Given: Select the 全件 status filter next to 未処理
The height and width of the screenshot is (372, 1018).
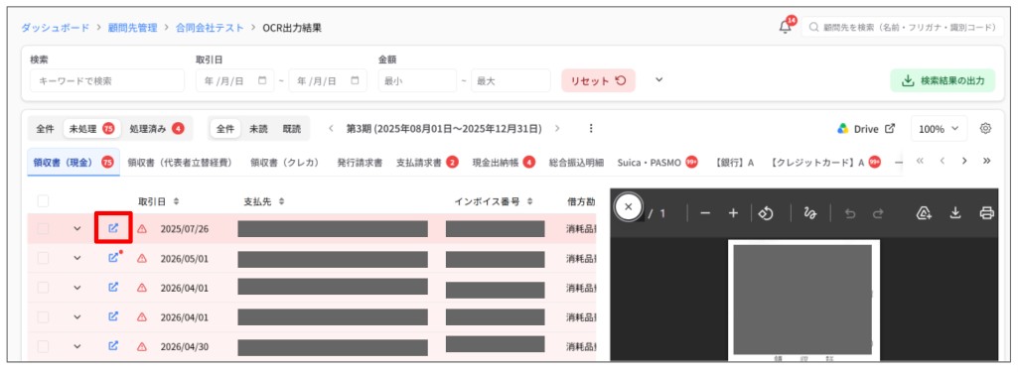Looking at the screenshot, I should point(45,128).
